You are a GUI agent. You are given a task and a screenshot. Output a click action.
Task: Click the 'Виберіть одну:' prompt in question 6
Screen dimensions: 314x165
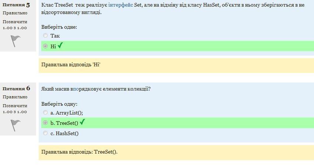[x=59, y=104]
